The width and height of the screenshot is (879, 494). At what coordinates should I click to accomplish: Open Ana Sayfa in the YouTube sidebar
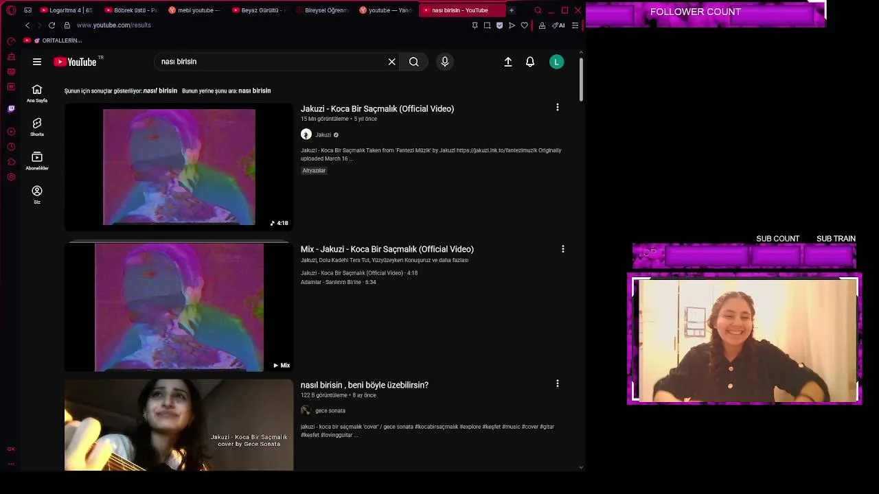pyautogui.click(x=37, y=93)
